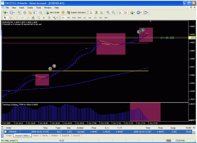This screenshot has width=197, height=143.
Task: Toggle the Data Window crosshair icon
Action: (x=25, y=12)
